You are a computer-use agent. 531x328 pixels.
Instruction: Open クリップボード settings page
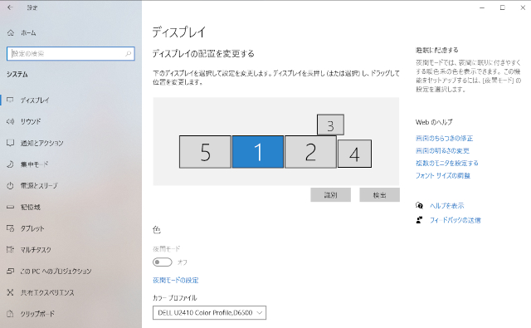37,314
